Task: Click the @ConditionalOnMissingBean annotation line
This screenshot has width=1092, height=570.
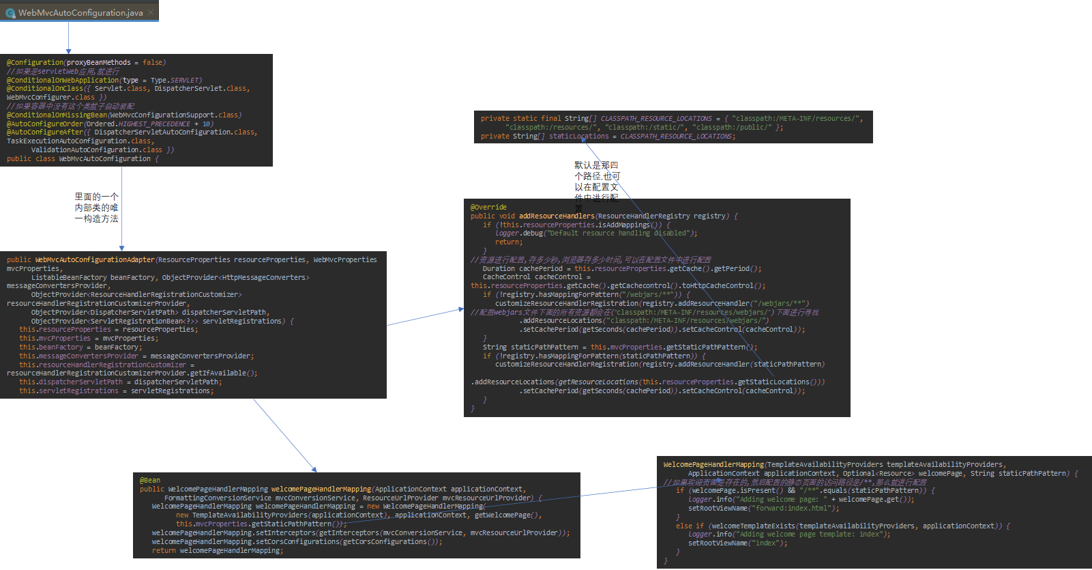Action: [123, 115]
